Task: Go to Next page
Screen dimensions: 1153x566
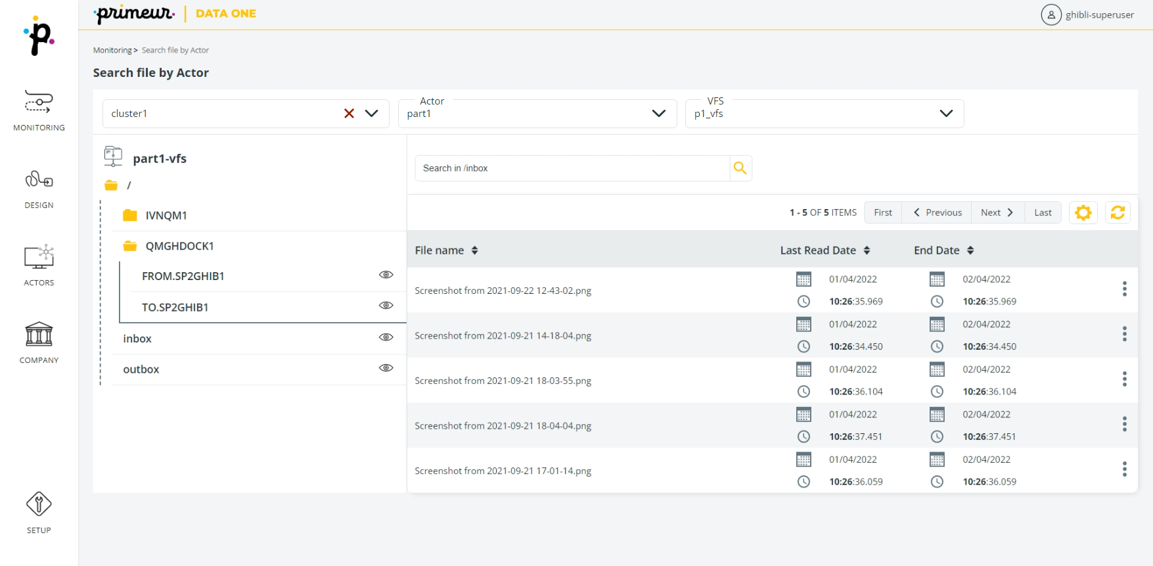Action: click(x=997, y=212)
